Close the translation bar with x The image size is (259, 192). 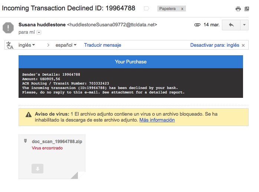click(x=243, y=45)
